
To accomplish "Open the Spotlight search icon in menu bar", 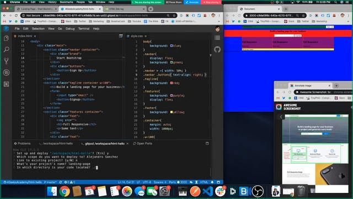I will pos(335,2).
